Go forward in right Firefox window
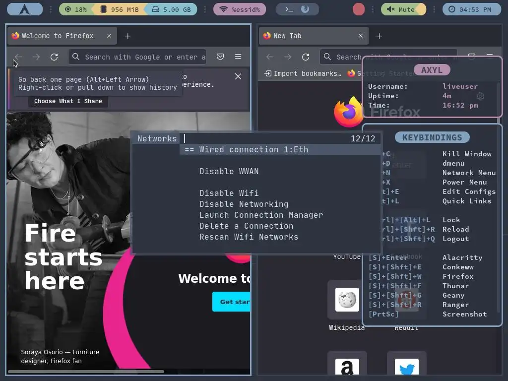 click(288, 57)
